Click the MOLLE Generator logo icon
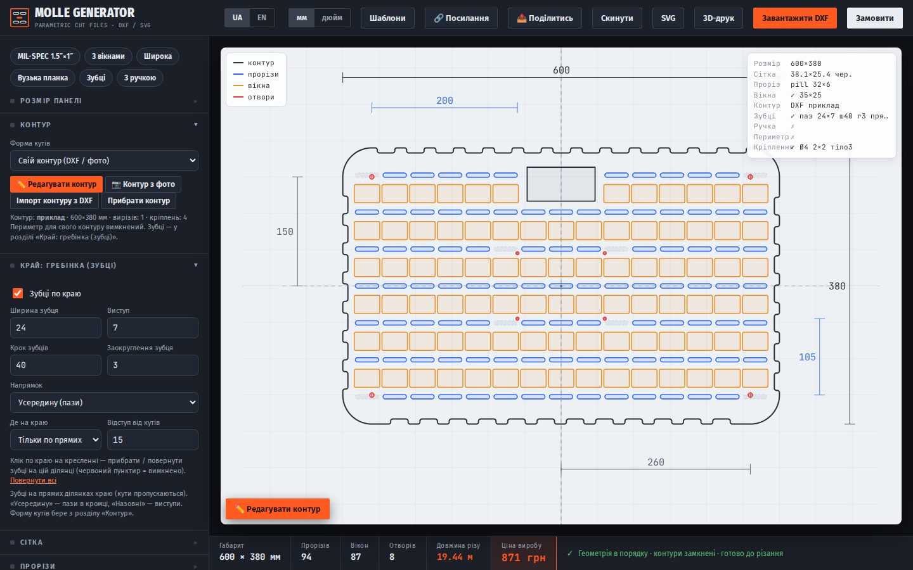This screenshot has height=570, width=913. (x=20, y=18)
